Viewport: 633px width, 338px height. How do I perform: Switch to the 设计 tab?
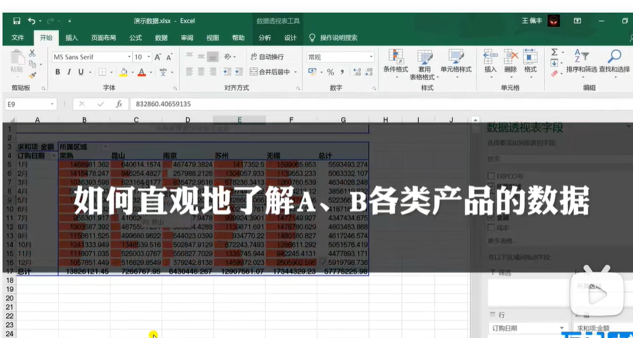(x=290, y=37)
